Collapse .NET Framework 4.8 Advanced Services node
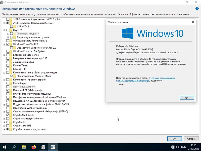The image size is (201, 151). (x=4, y=23)
